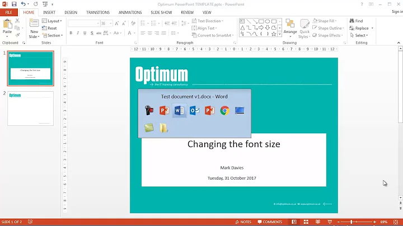Switch to the INSERT tab

coord(49,12)
